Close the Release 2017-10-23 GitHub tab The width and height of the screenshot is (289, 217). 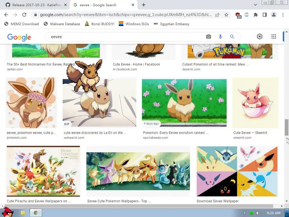point(65,5)
